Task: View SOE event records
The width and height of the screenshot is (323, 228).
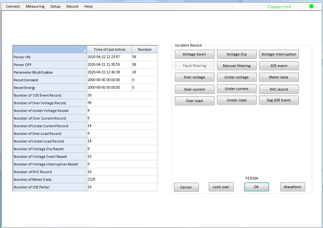Action: coord(279,66)
